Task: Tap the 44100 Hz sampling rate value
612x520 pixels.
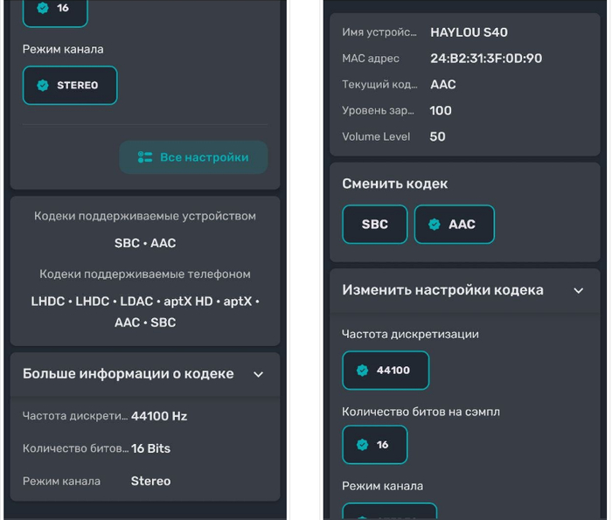Action: 159,416
